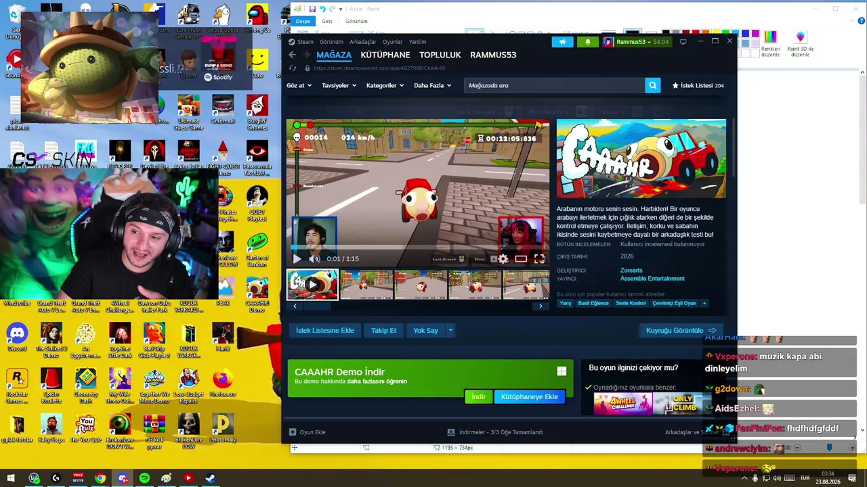Select the Photomaly desktop icon
The height and width of the screenshot is (487, 867).
click(x=222, y=428)
